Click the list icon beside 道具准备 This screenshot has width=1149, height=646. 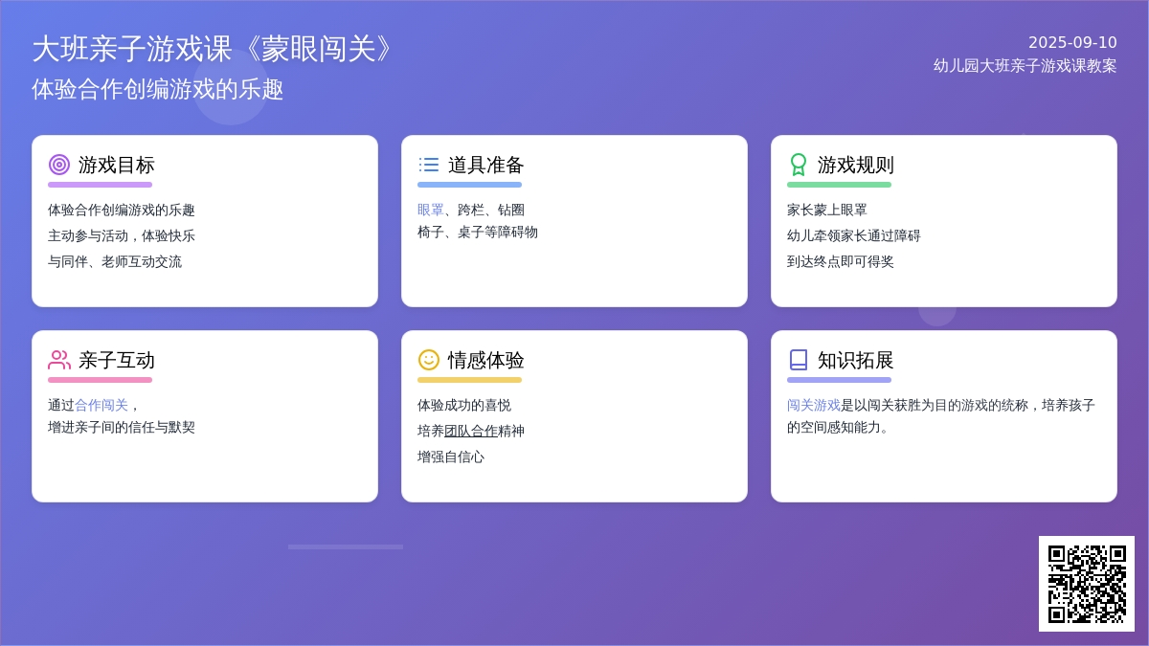[x=429, y=165]
